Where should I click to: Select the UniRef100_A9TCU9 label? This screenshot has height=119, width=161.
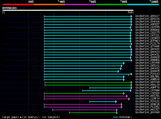pyautogui.click(x=147, y=82)
